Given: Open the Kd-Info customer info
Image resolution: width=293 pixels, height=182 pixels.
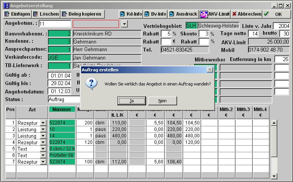Looking at the screenshot, I should pos(131,14).
